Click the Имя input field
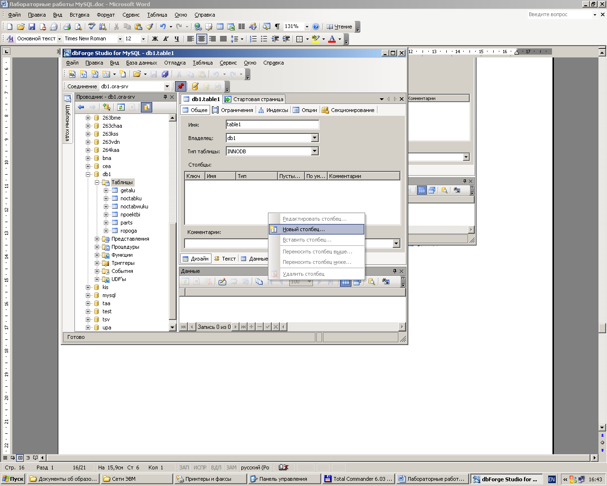 click(272, 125)
